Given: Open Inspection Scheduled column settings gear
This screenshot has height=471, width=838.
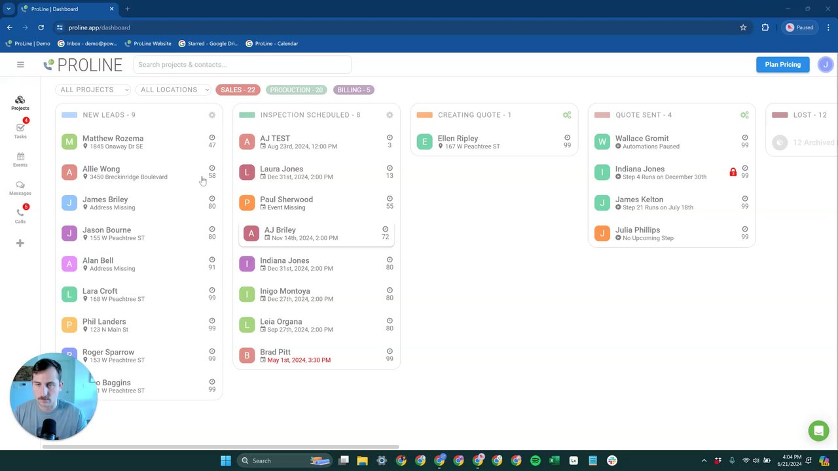Looking at the screenshot, I should [390, 115].
